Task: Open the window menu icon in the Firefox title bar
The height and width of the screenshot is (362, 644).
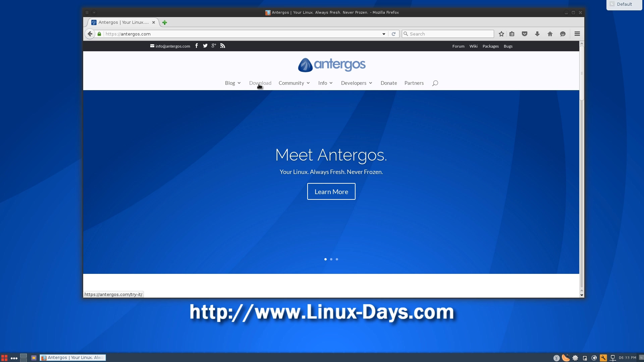Action: pyautogui.click(x=87, y=12)
